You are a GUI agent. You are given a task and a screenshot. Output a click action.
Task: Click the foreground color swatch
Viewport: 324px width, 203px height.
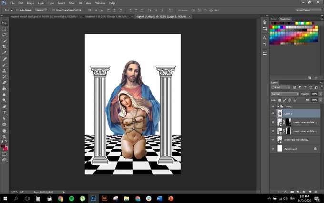3,146
